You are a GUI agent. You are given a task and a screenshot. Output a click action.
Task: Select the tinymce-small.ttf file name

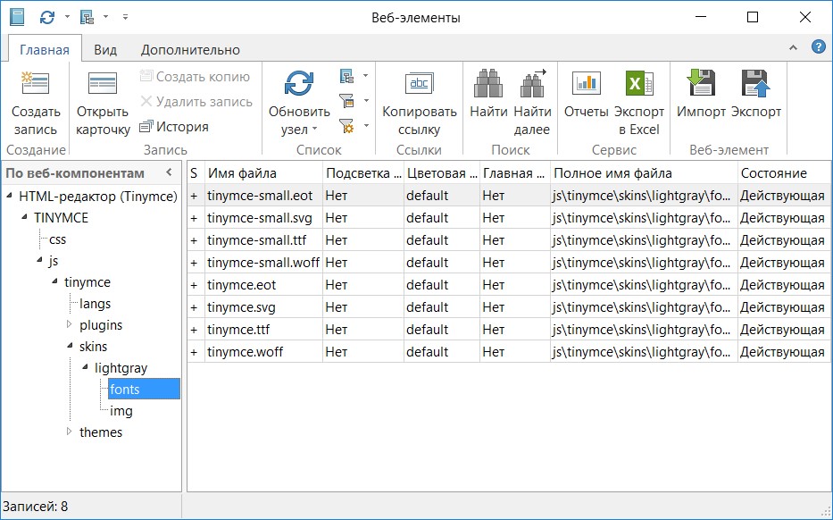[257, 240]
